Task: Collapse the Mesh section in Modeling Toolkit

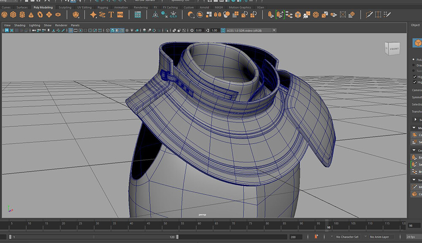Action: (x=414, y=128)
